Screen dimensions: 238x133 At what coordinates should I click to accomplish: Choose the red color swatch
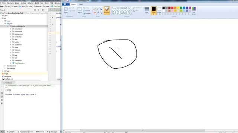(172, 8)
